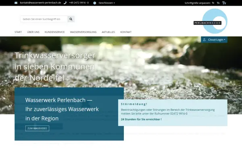Open the Aktuelles menu
Viewport: 242px width, 151px height.
[108, 32]
